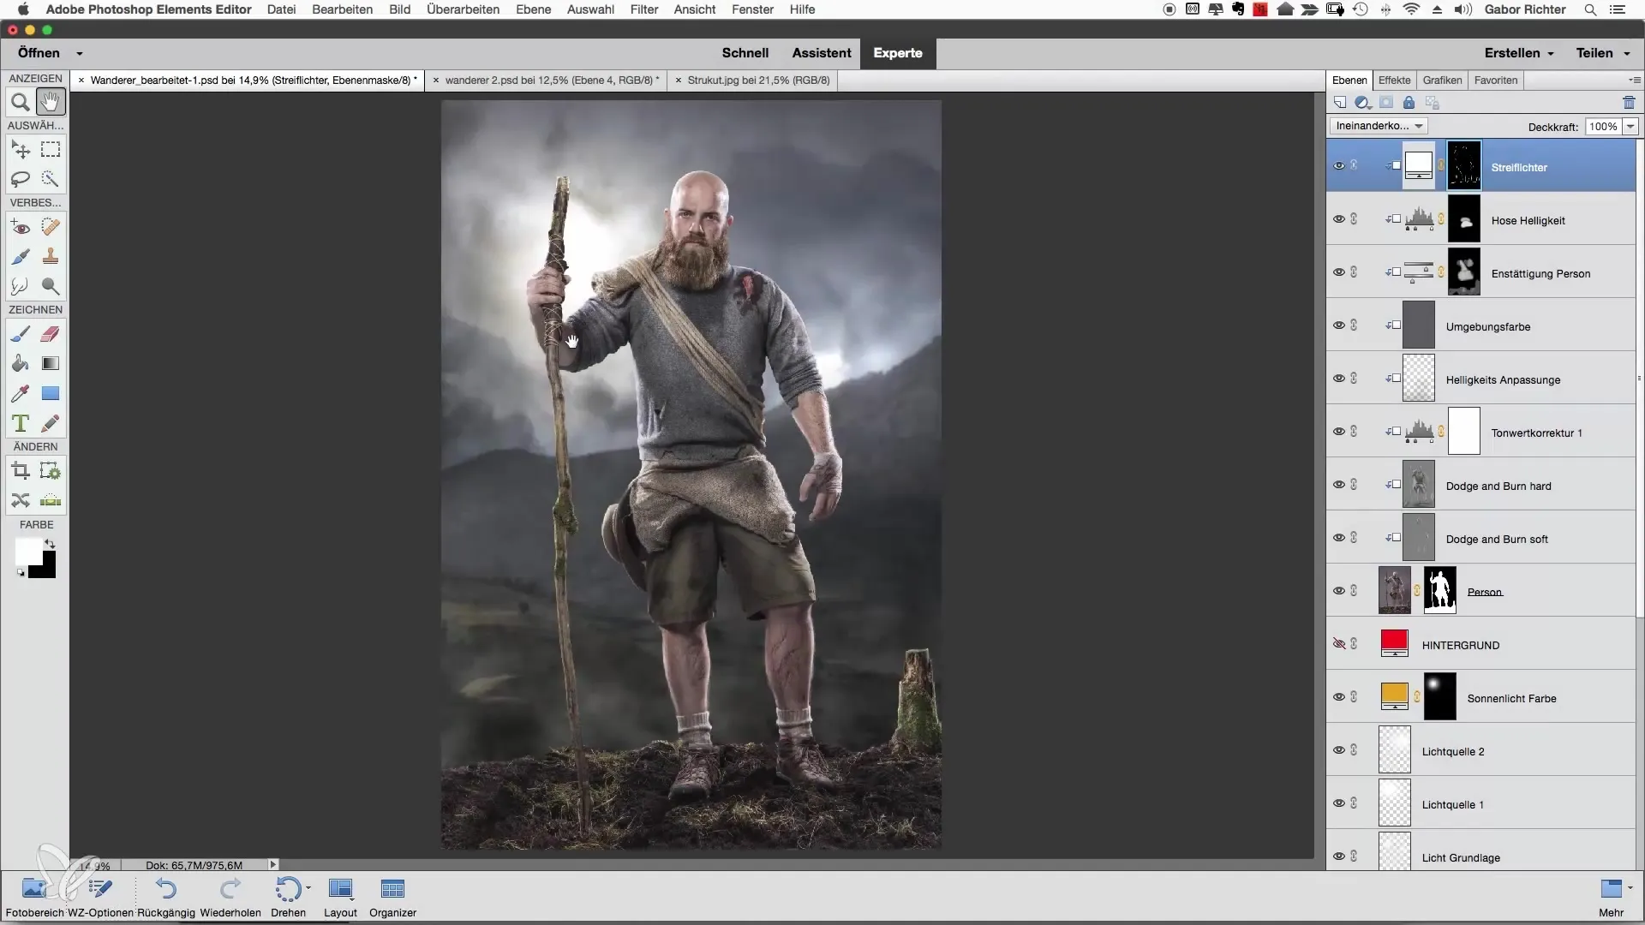Select the Rectangular Marquee tool

coord(51,150)
